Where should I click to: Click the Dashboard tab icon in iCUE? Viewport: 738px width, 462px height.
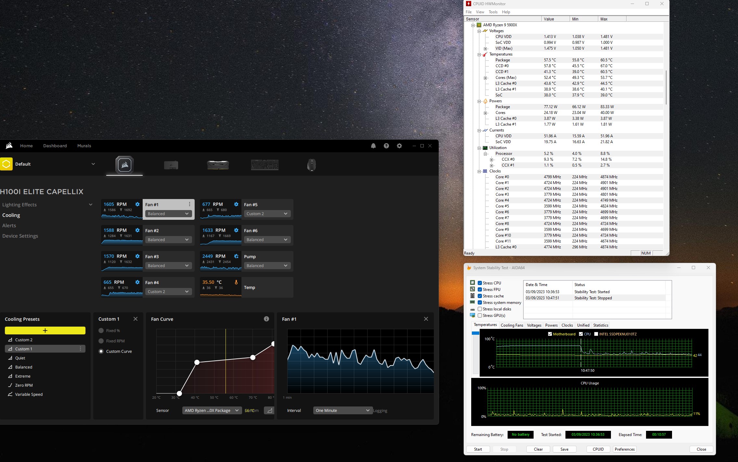55,145
